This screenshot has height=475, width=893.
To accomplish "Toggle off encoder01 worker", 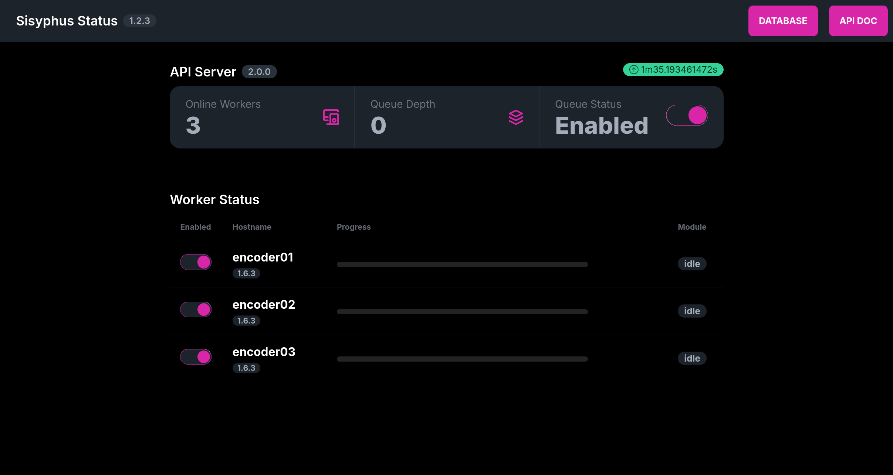I will [x=196, y=262].
